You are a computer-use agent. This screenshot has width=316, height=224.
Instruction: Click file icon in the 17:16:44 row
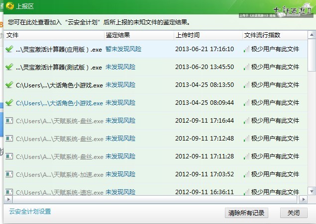tap(9, 121)
